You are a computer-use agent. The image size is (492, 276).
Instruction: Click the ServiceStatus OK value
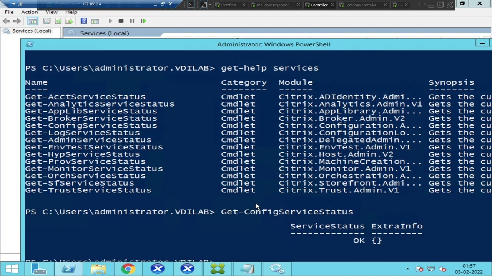[359, 241]
